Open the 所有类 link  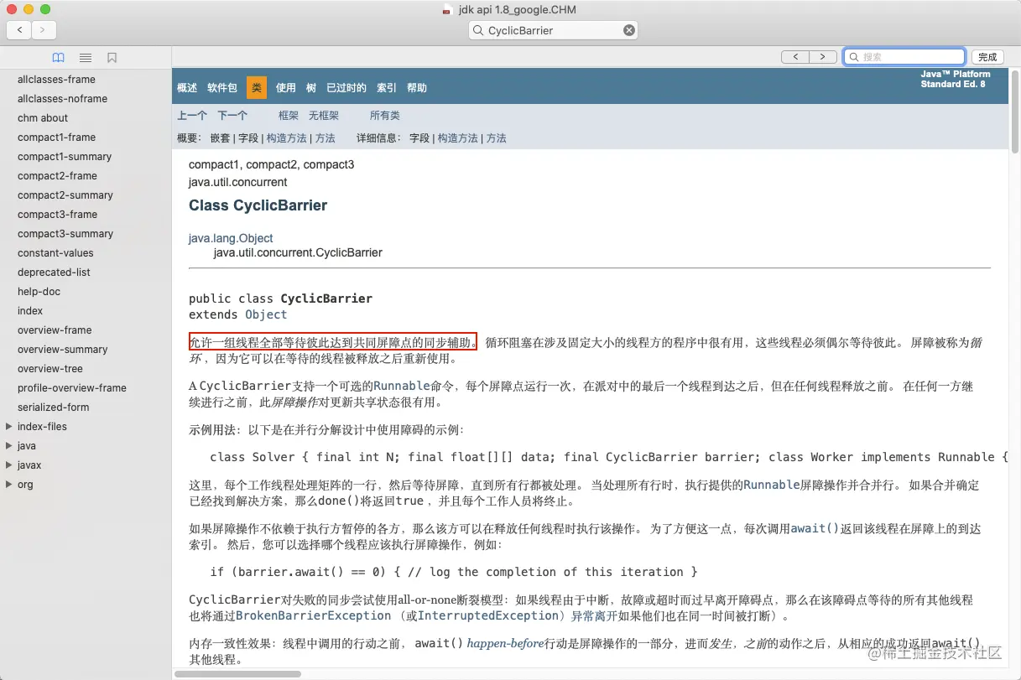tap(385, 115)
